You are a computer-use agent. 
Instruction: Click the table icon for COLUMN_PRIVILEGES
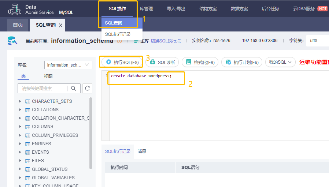(x=27, y=135)
